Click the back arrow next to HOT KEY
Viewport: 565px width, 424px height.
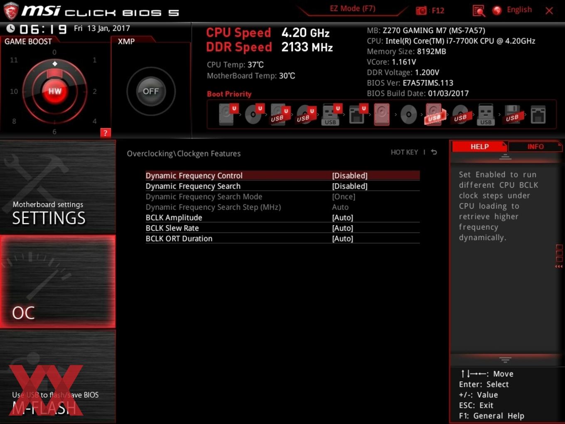point(434,152)
